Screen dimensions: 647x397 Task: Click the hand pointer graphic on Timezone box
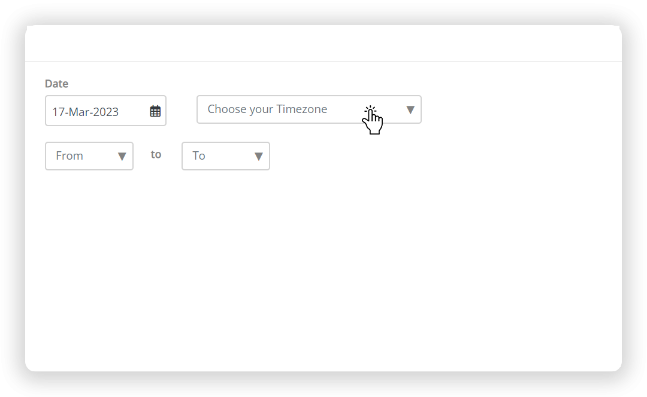(x=373, y=120)
